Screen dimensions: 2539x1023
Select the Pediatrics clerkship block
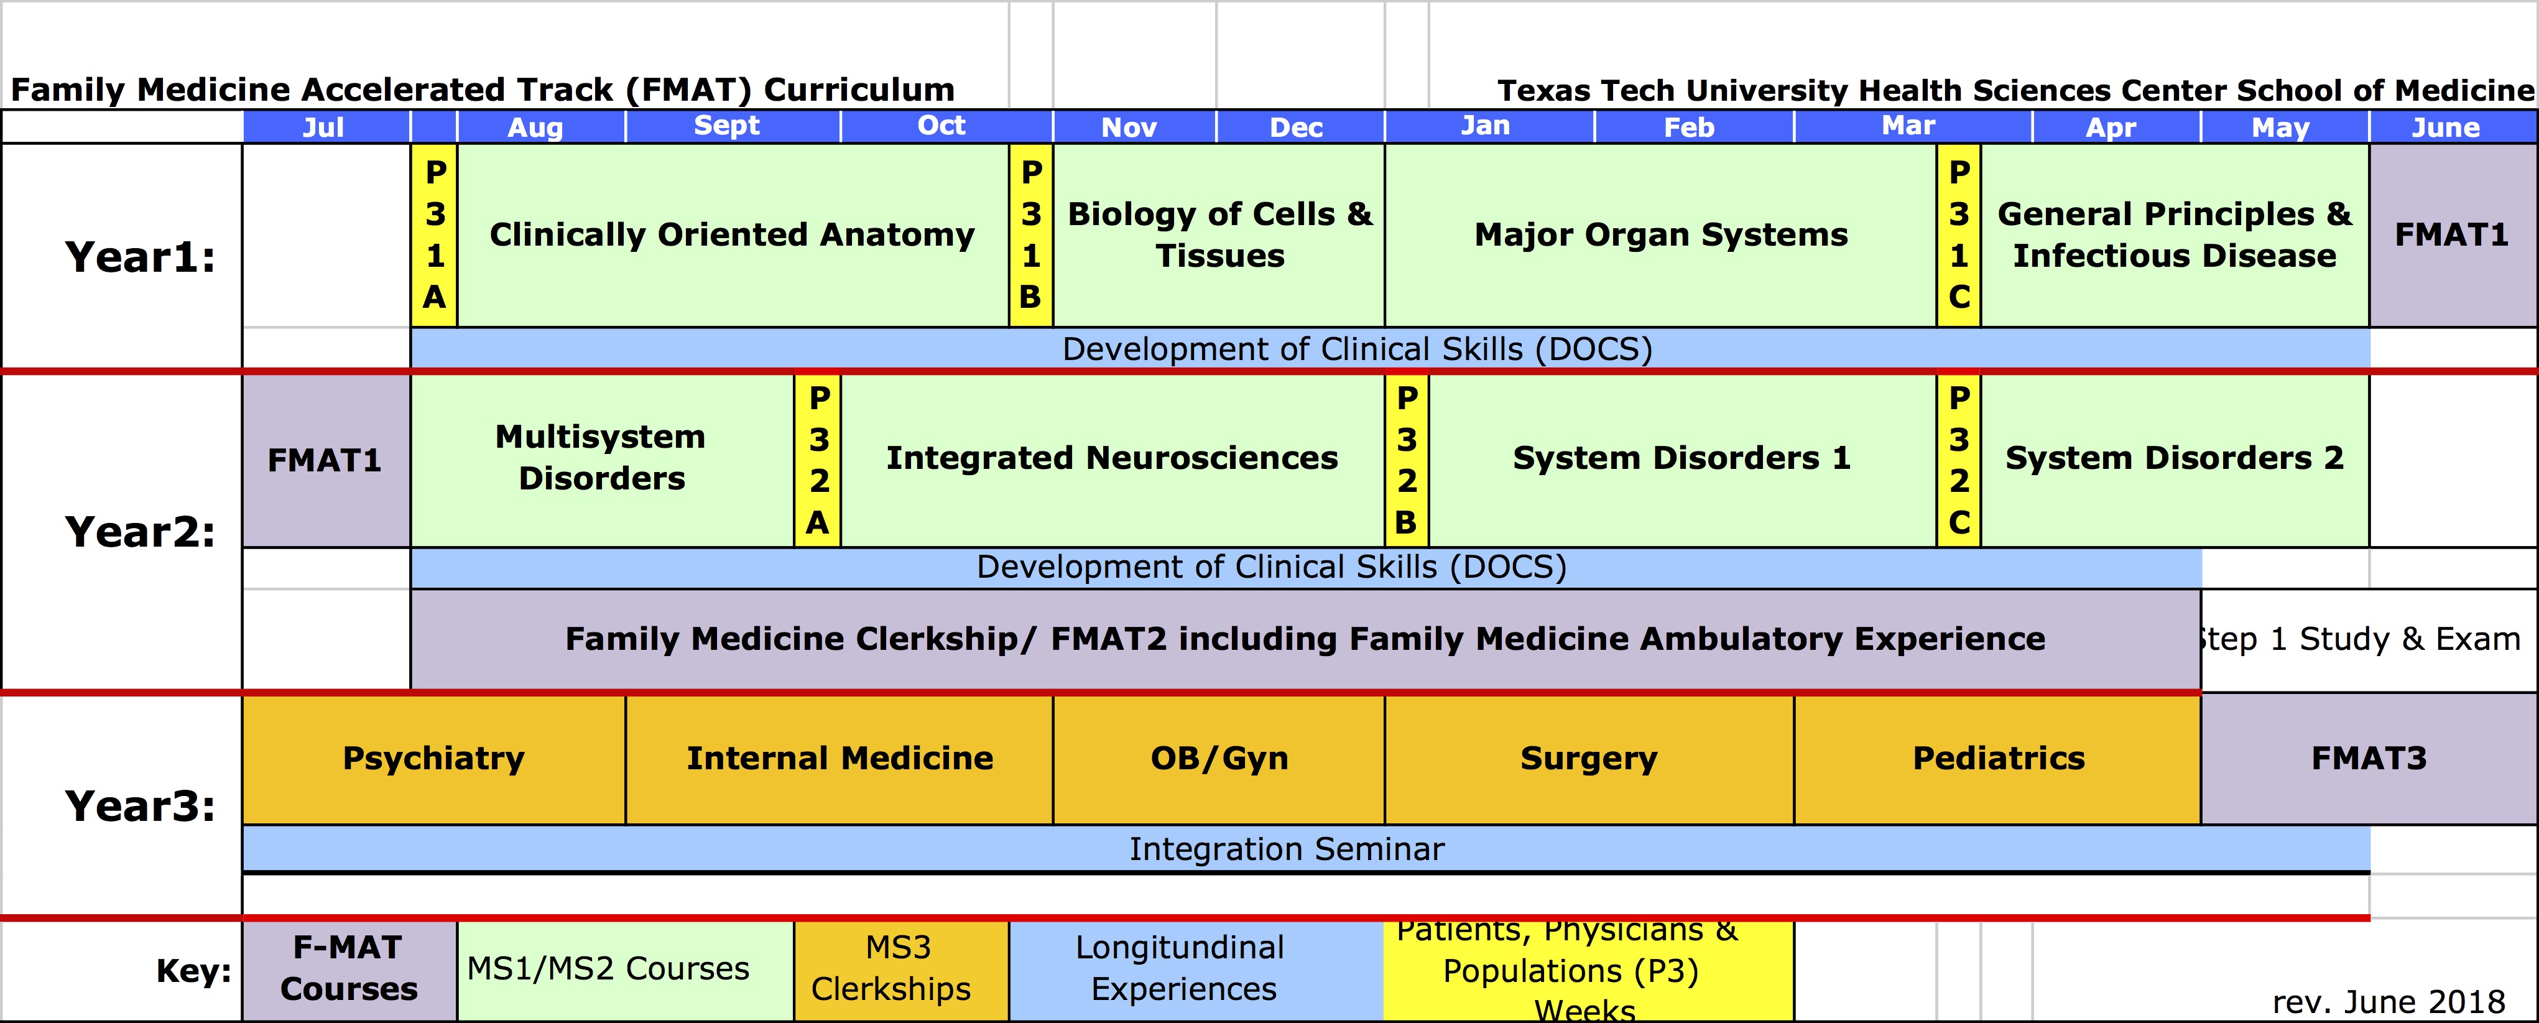coord(1998,759)
